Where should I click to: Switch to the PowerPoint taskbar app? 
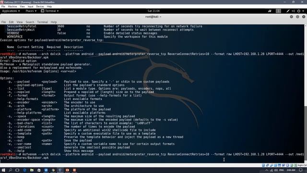point(67,170)
